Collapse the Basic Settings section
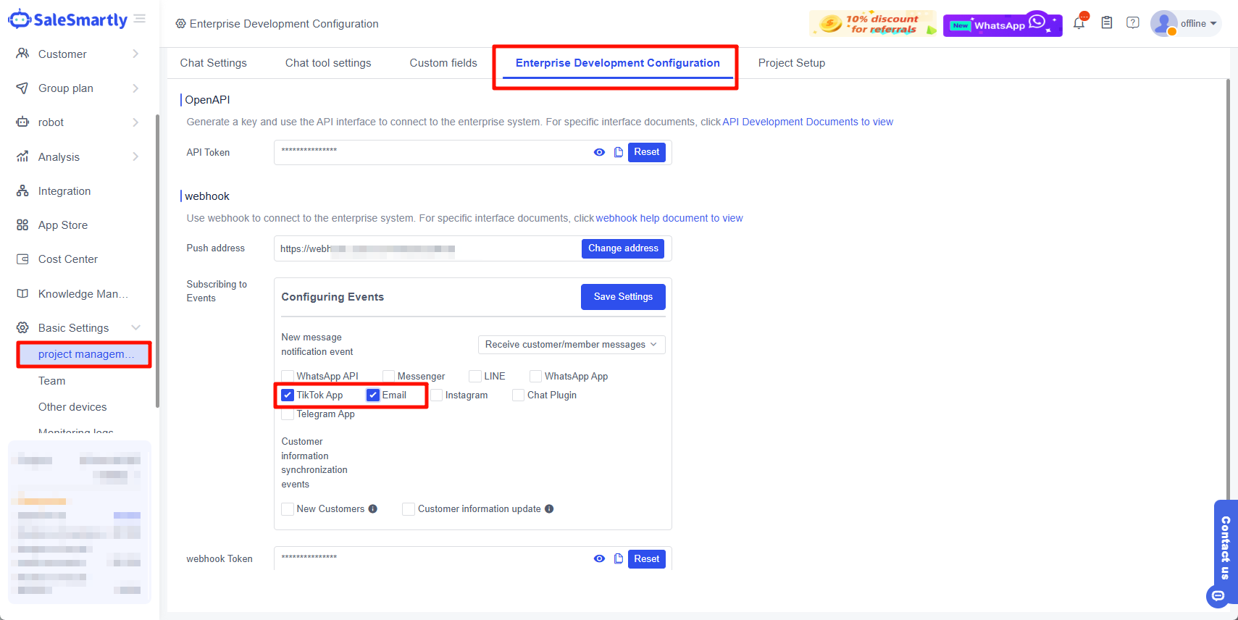The image size is (1238, 620). (135, 327)
